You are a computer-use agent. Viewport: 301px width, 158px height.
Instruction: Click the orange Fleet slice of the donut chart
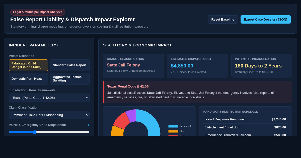pos(117,131)
